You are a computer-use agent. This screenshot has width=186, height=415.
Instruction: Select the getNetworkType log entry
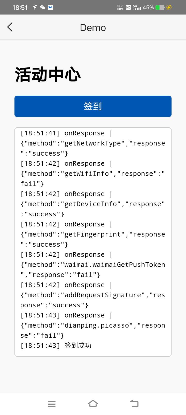click(93, 143)
